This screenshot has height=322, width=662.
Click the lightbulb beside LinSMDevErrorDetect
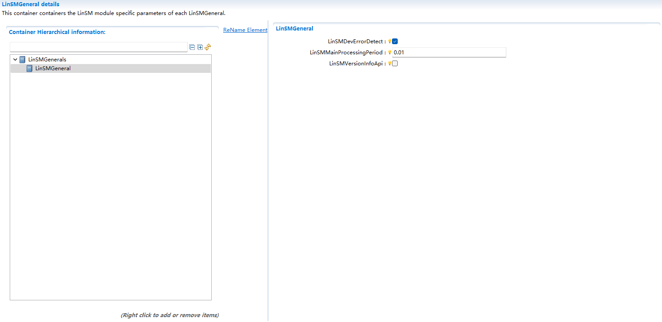[390, 42]
